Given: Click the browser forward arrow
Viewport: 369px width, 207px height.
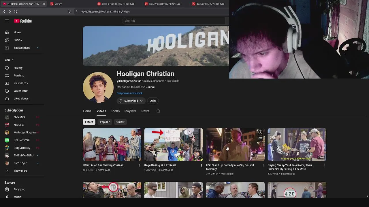Looking at the screenshot, I should [10, 11].
